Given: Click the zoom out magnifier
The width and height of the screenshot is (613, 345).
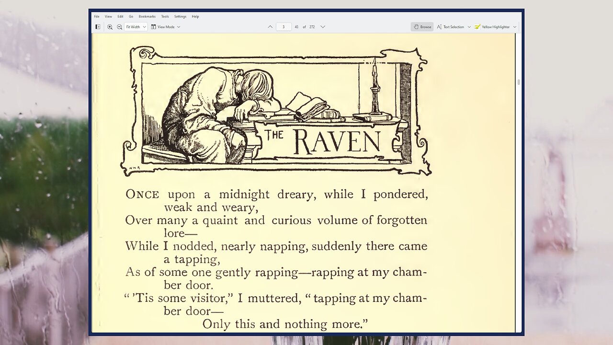Looking at the screenshot, I should pos(119,27).
